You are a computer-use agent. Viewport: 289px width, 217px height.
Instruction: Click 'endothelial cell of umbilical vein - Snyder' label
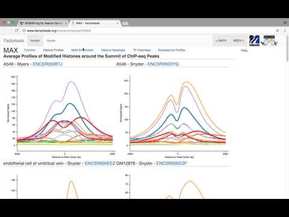42,163
